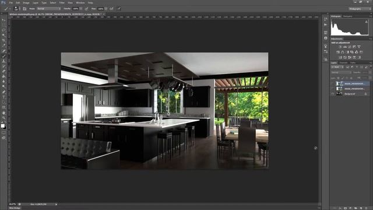Add a Photo Filter adjustment
Screen dimensions: 373x210
[352, 52]
